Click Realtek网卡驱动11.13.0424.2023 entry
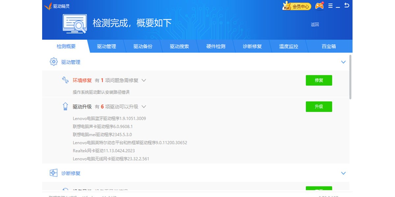This screenshot has height=197, width=395. [104, 151]
